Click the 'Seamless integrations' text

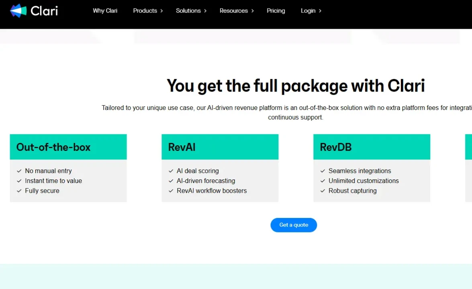coord(360,171)
